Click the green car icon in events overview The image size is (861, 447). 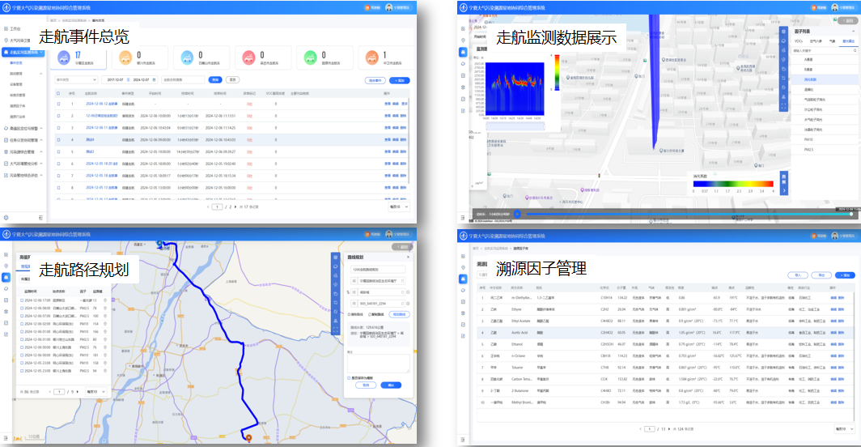pyautogui.click(x=310, y=57)
